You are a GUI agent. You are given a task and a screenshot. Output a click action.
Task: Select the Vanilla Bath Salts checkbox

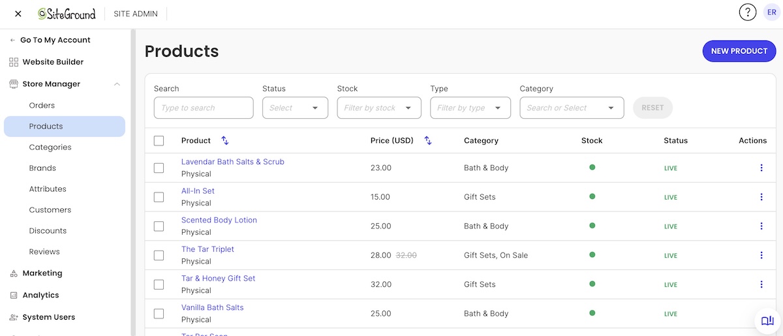pos(159,314)
